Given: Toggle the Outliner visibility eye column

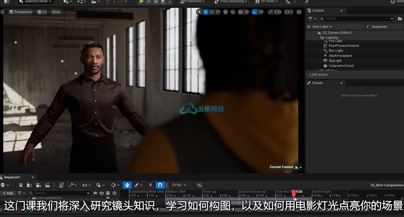Looking at the screenshot, I should [x=309, y=26].
